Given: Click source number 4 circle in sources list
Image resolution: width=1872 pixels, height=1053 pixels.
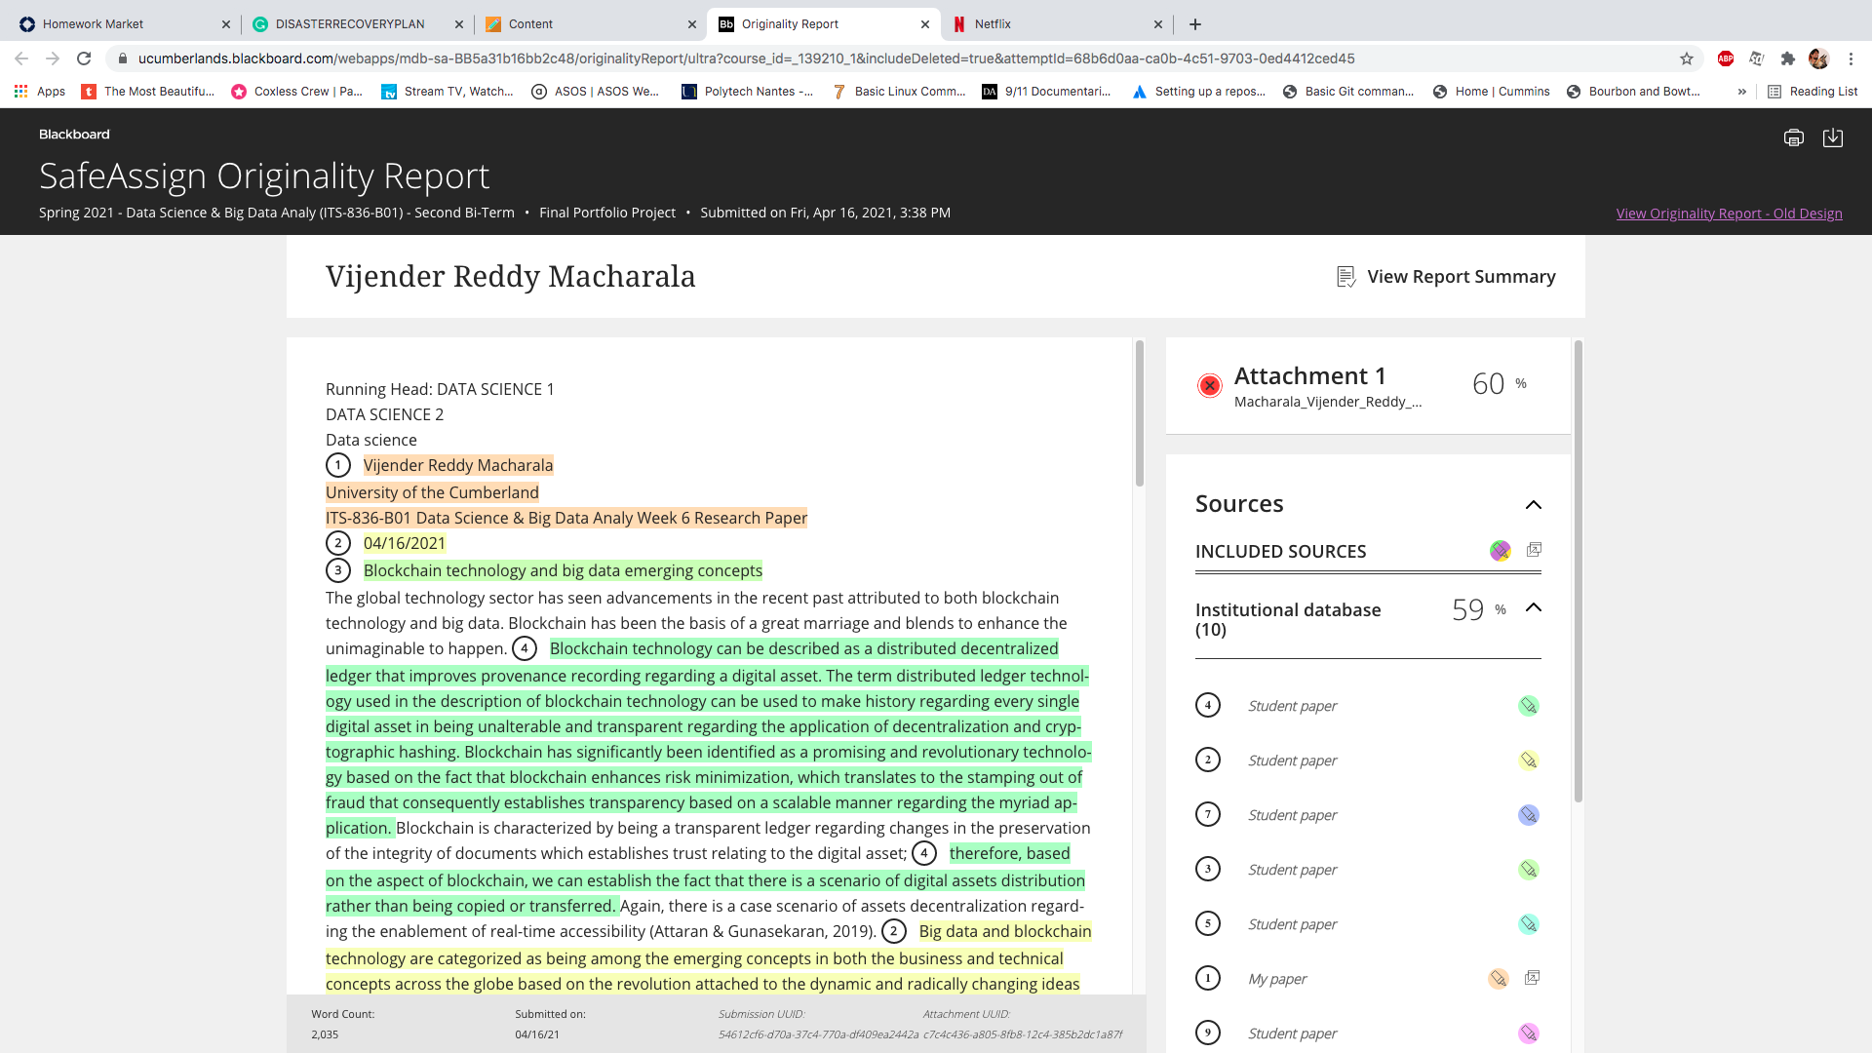Looking at the screenshot, I should click(x=1208, y=705).
